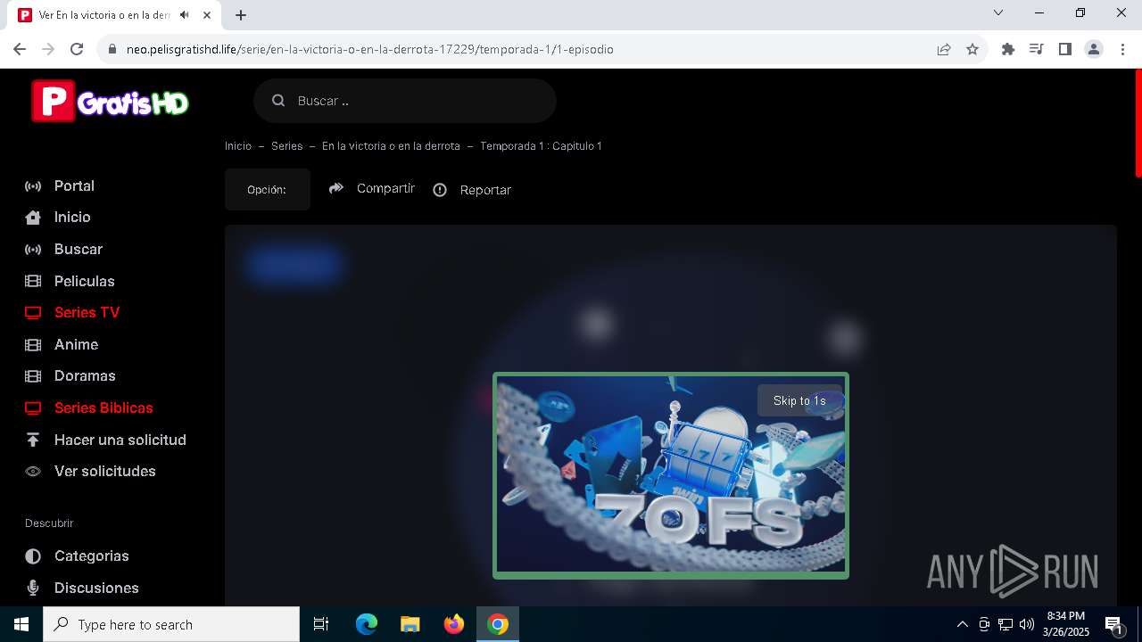Open the Windows Start menu
Image resolution: width=1142 pixels, height=642 pixels.
click(x=21, y=624)
